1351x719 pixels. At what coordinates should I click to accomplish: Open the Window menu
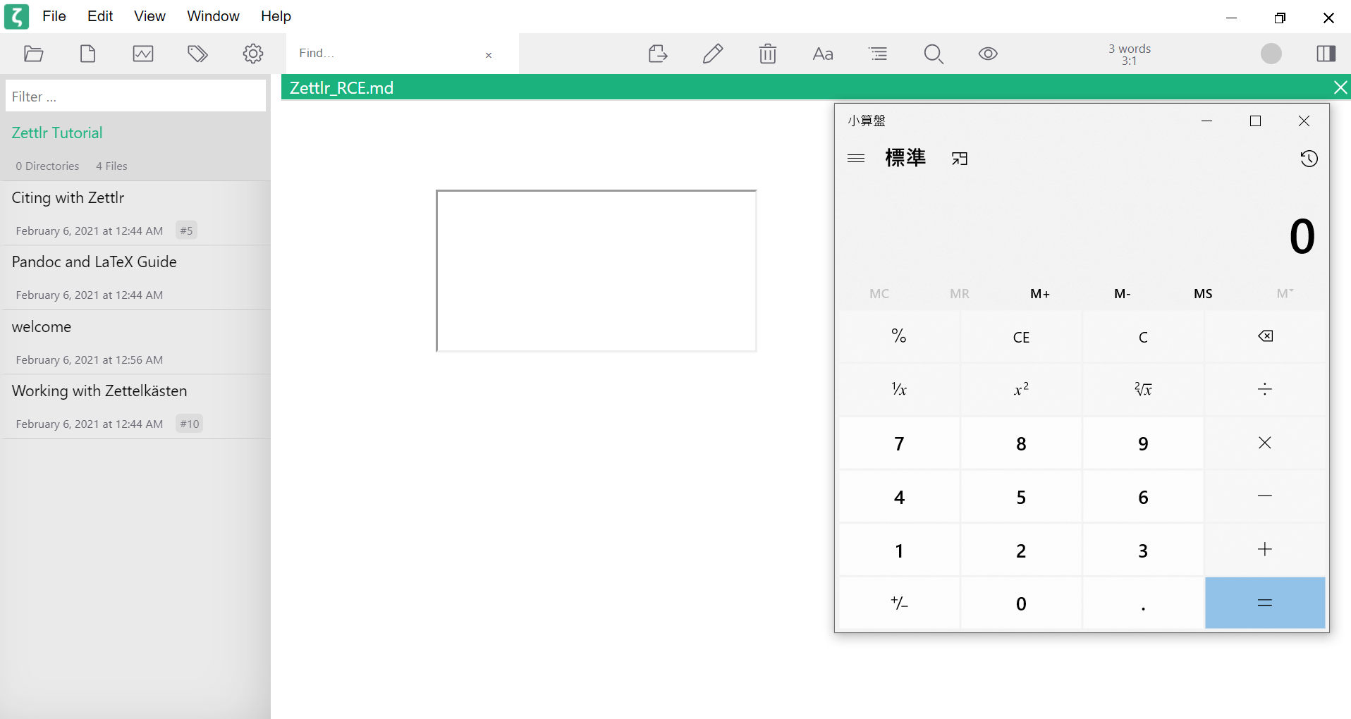click(x=213, y=16)
